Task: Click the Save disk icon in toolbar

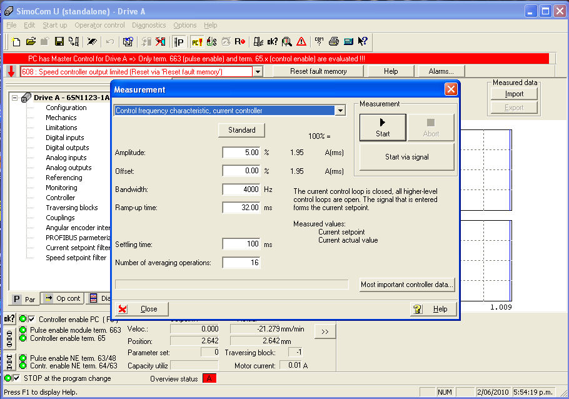Action: click(x=59, y=42)
